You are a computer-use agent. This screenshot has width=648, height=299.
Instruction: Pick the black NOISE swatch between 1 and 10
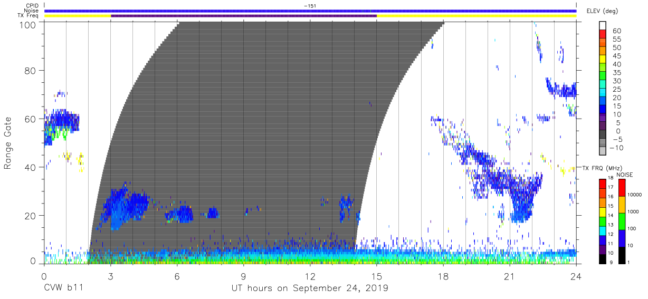(621, 254)
